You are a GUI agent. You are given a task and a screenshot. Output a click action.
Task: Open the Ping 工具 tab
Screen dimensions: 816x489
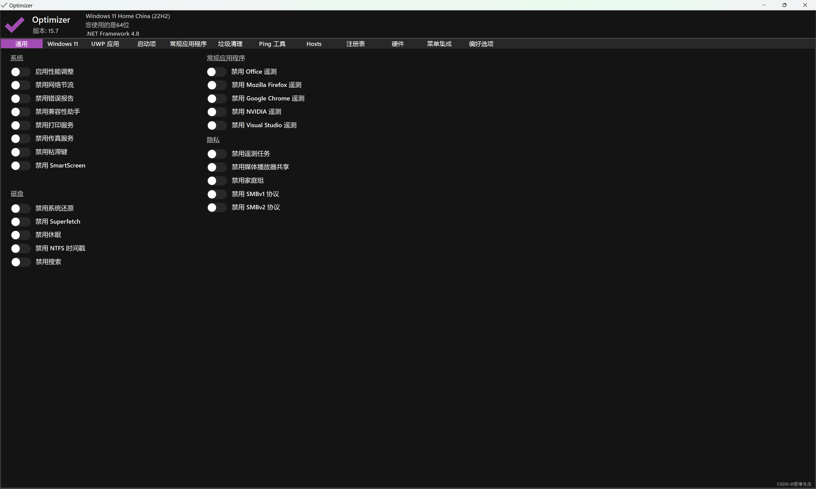[x=272, y=44]
